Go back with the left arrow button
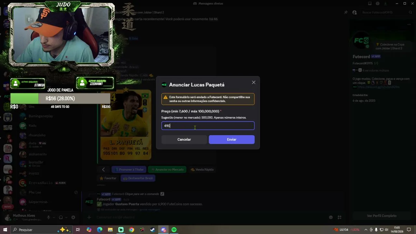This screenshot has width=416, height=234. (x=103, y=169)
